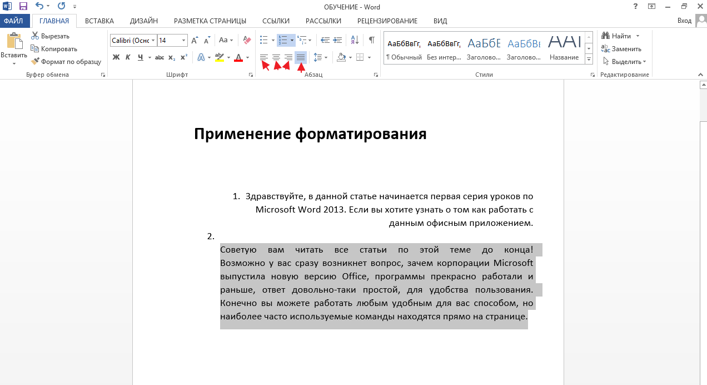
Task: Toggle the paragraph marks (¶) display
Action: [x=371, y=41]
